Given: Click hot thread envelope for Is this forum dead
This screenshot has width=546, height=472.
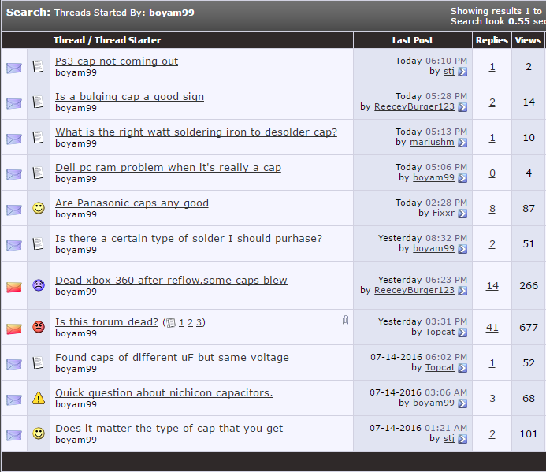Looking at the screenshot, I should [14, 329].
